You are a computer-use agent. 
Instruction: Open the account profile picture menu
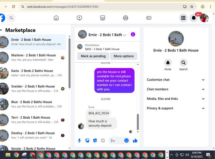pos(204,18)
